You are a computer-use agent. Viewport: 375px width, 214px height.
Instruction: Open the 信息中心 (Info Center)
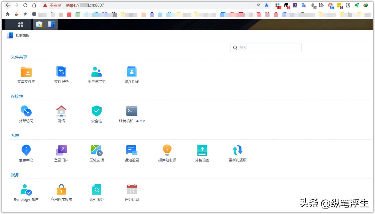pos(26,152)
